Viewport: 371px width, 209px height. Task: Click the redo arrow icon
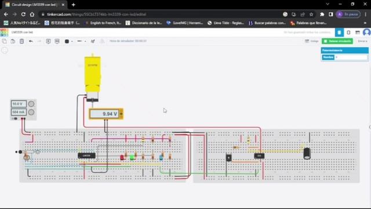(x=39, y=41)
